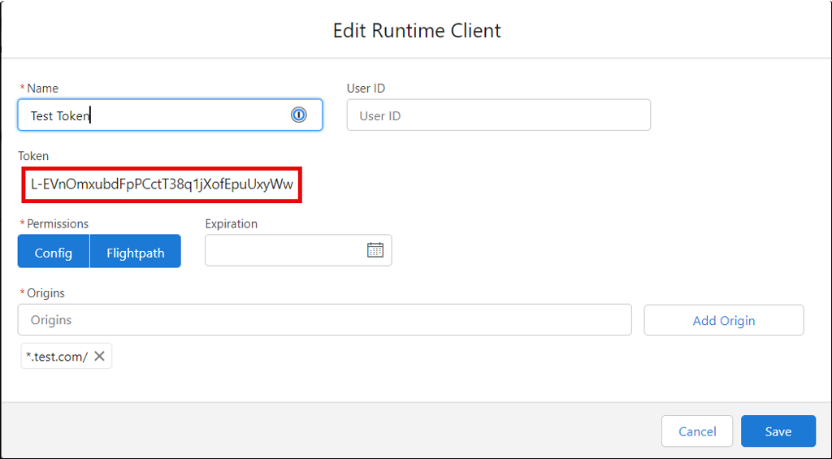The width and height of the screenshot is (832, 459).
Task: Click the Name label above the field
Action: 42,88
